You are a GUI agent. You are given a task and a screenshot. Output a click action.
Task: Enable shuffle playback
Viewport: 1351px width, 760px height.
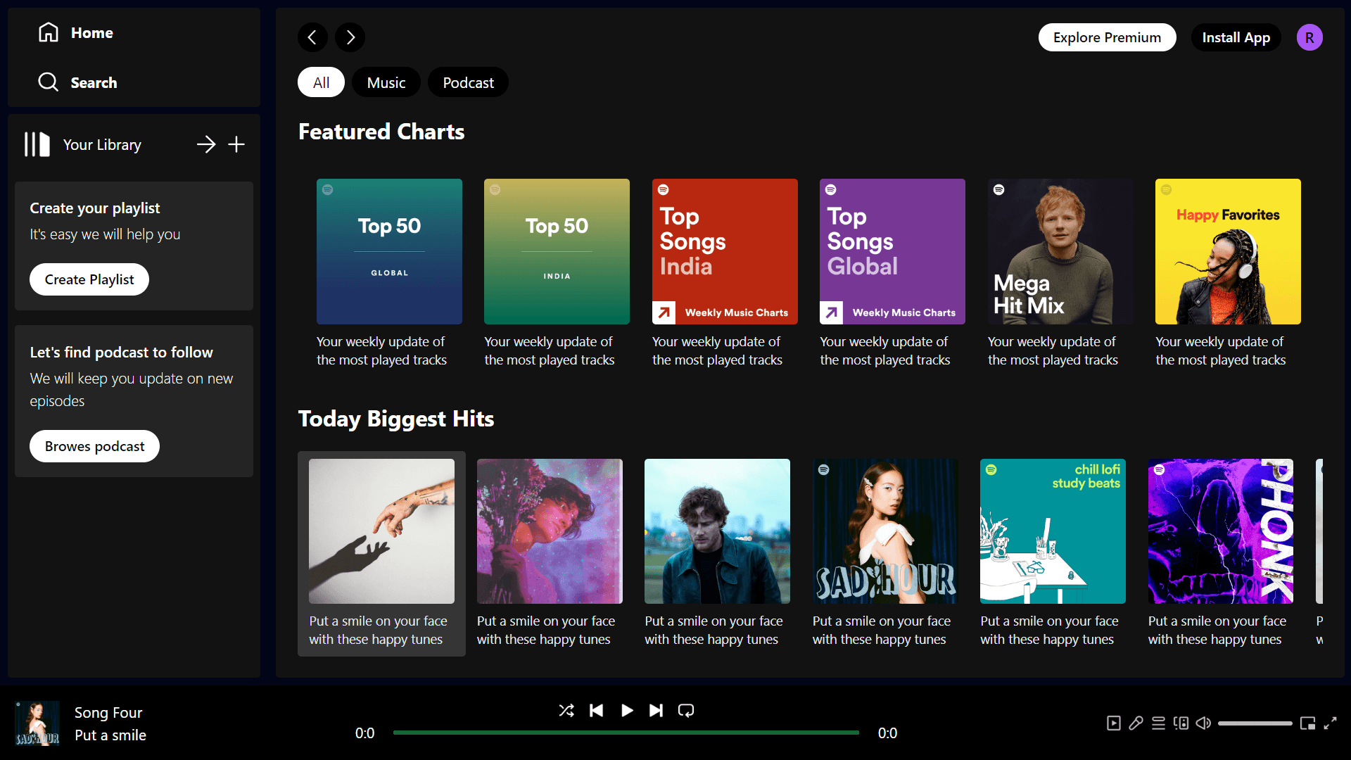[x=566, y=711]
